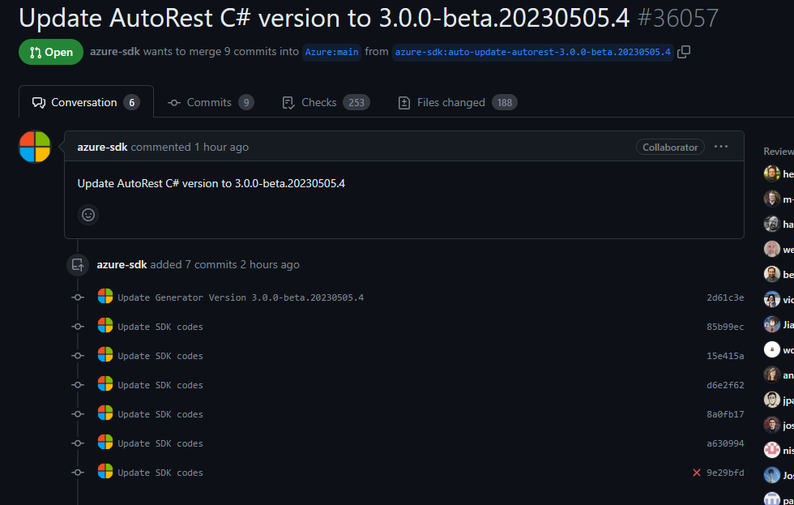Click the Collaborator badge on the comment
The height and width of the screenshot is (505, 794).
click(670, 147)
